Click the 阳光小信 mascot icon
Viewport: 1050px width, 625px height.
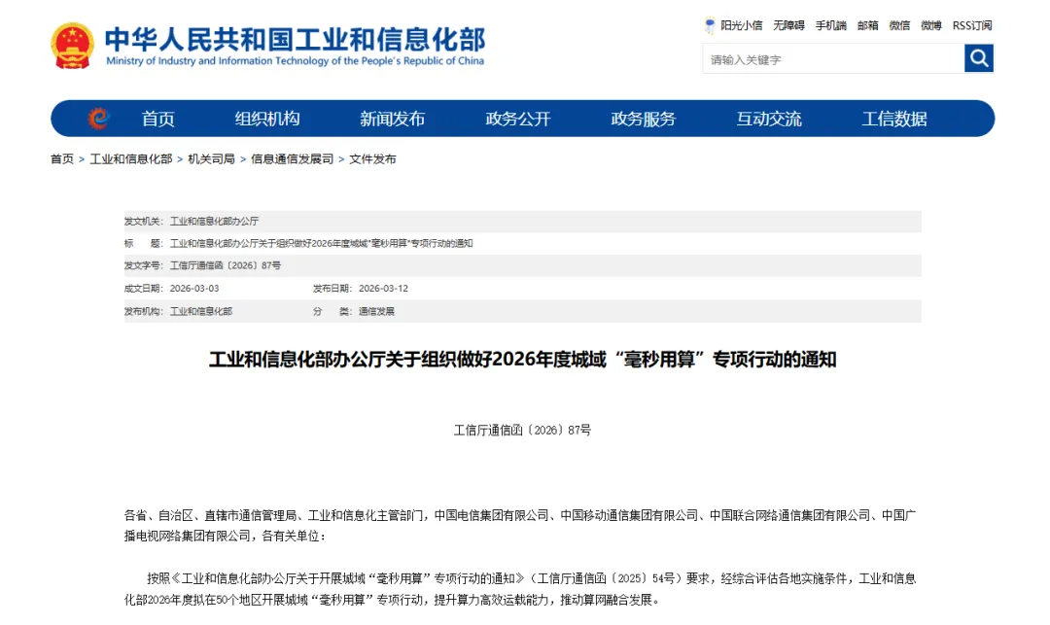pyautogui.click(x=710, y=25)
